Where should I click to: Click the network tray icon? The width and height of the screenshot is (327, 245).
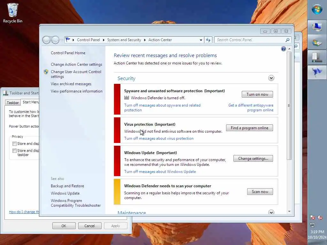point(312,225)
